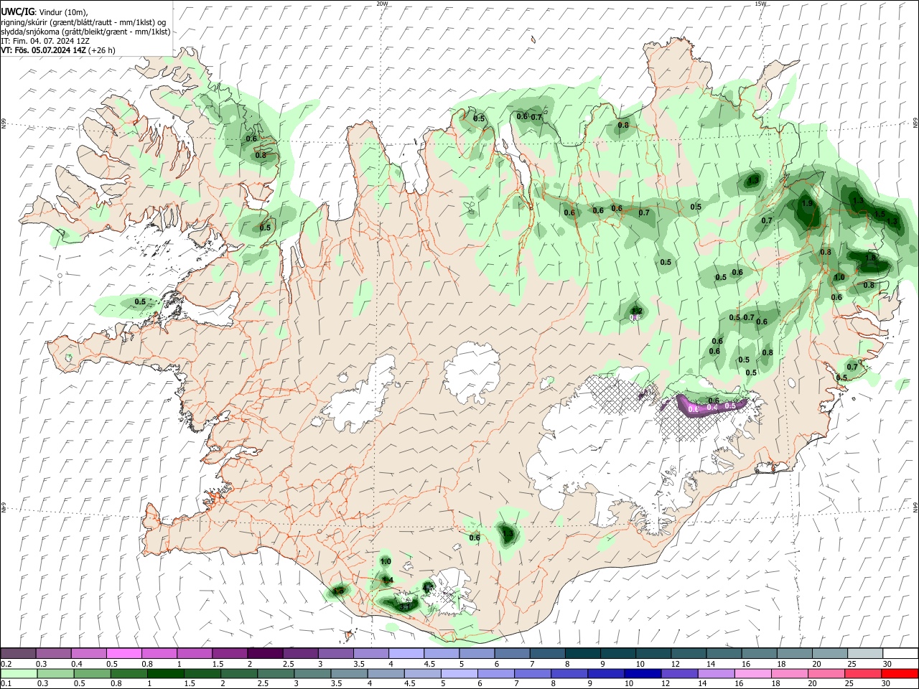
Task: Select the dark mauve 0.2 swatch, upper legend
Action: 18,654
